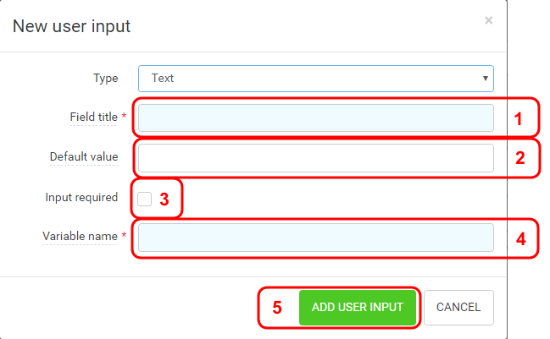Click the Type selector's dropdown arrow
Image resolution: width=550 pixels, height=339 pixels.
485,78
